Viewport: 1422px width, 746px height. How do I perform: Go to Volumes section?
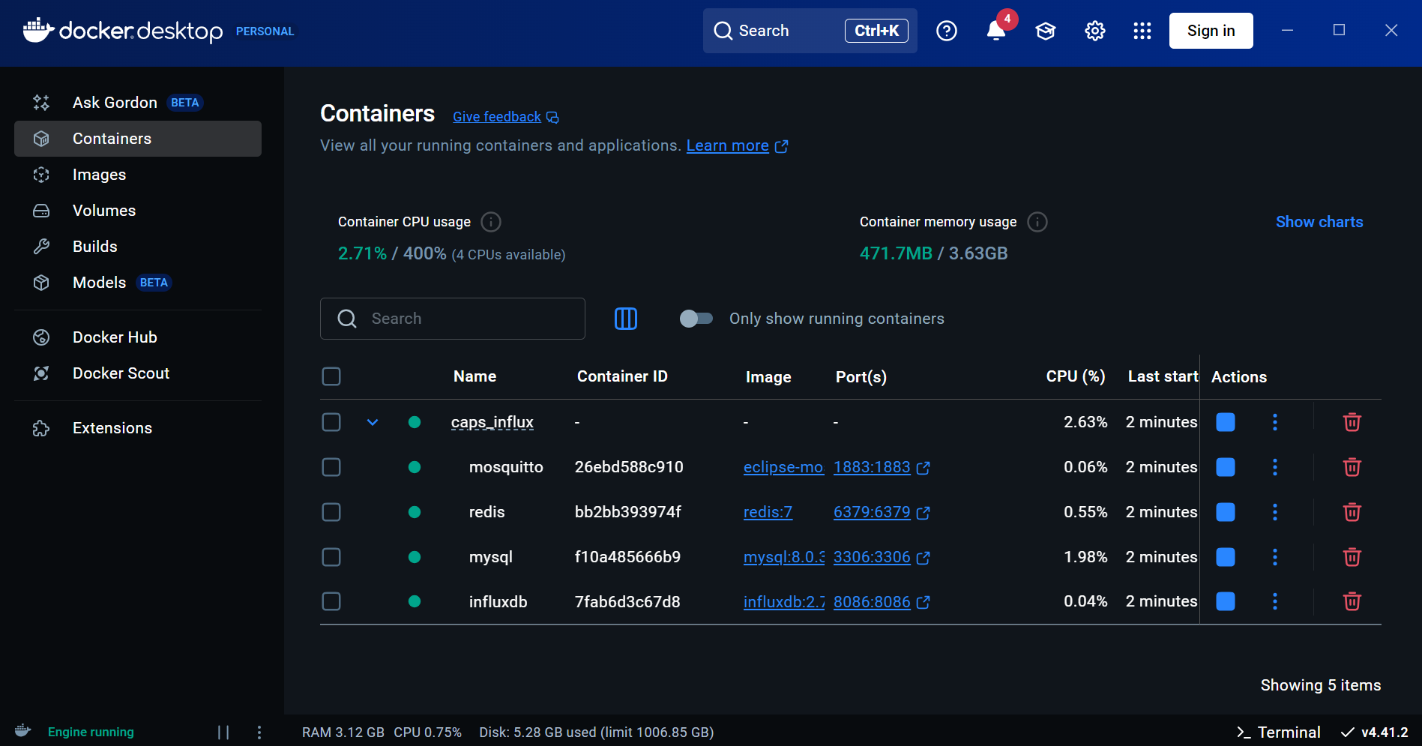[138, 211]
